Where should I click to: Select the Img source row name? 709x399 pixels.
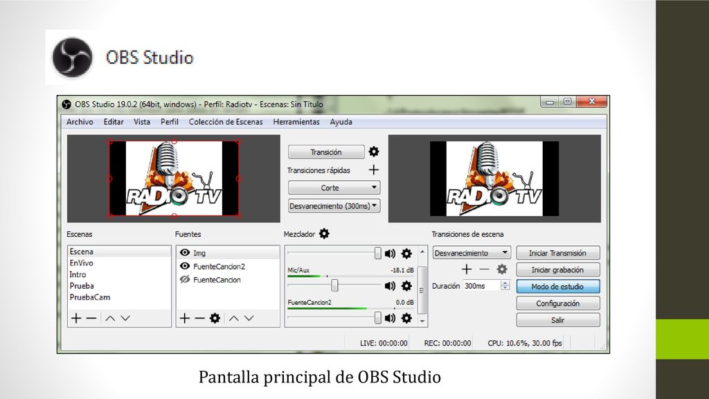(x=199, y=253)
